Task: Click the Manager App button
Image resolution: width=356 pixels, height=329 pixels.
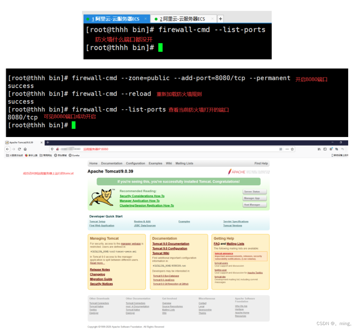Action: (254, 198)
